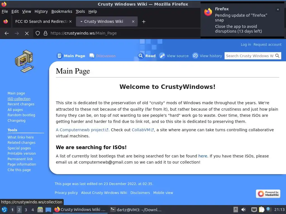This screenshot has height=214, width=286.
Task: Click the greyed forward arrow in toolbar
Action: pos(17,33)
